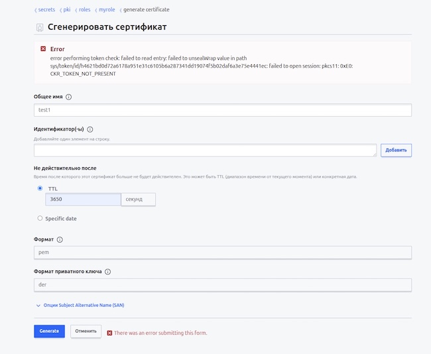Open the Формат dropdown showing pem
Image resolution: width=431 pixels, height=354 pixels.
point(223,253)
